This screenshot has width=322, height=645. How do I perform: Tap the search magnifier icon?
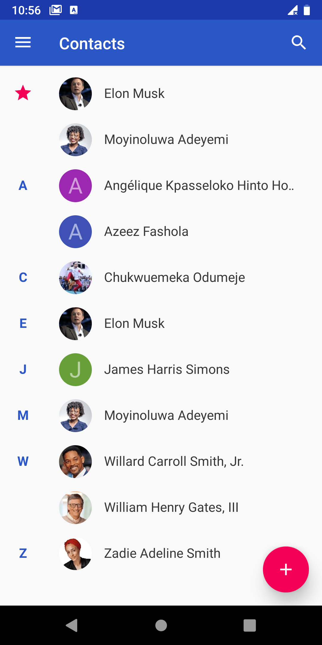coord(298,43)
